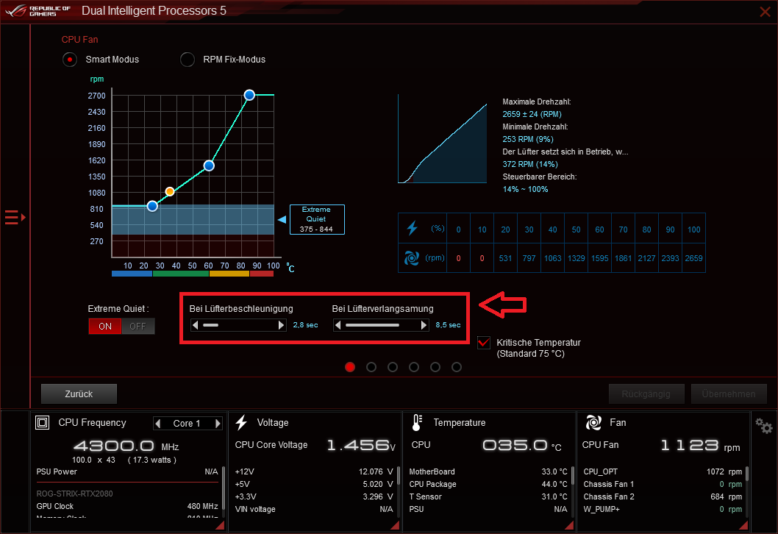Click the CPU Frequency chip icon
Screen dimensions: 778x534
(x=42, y=423)
